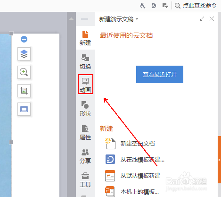Click the 本机上的模板 icon
221x197 pixels.
(110, 191)
